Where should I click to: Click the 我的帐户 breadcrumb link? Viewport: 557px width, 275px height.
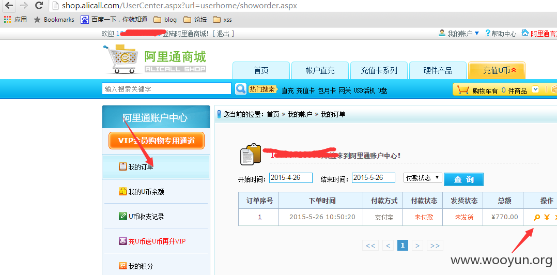click(300, 114)
